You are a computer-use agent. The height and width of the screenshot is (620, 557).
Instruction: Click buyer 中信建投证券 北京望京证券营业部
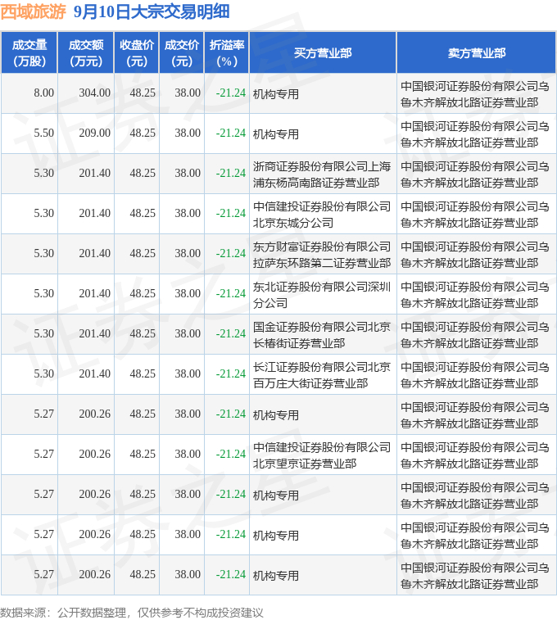[322, 455]
